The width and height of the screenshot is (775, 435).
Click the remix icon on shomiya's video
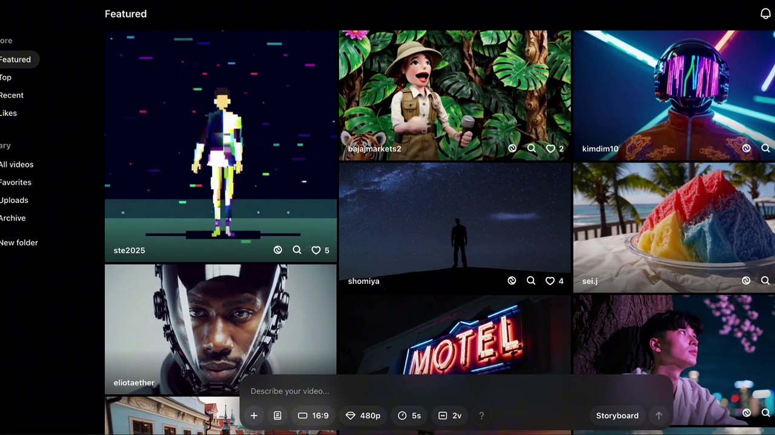point(512,281)
